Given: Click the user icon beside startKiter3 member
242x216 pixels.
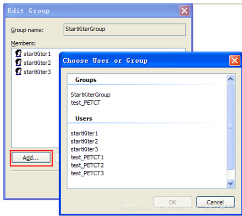Looking at the screenshot, I should click(x=19, y=72).
